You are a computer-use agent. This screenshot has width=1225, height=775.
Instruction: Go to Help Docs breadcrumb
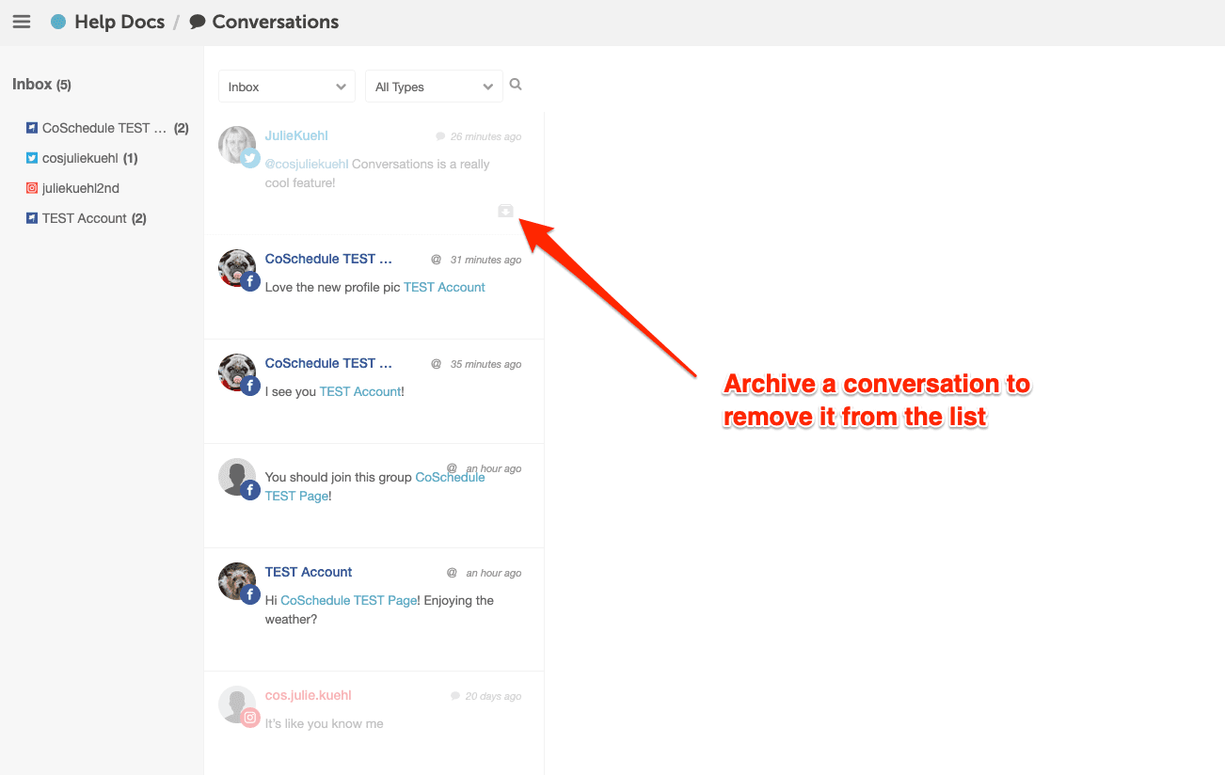click(119, 22)
